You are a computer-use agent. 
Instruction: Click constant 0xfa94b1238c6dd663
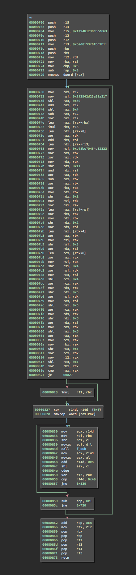pyautogui.click(x=90, y=32)
